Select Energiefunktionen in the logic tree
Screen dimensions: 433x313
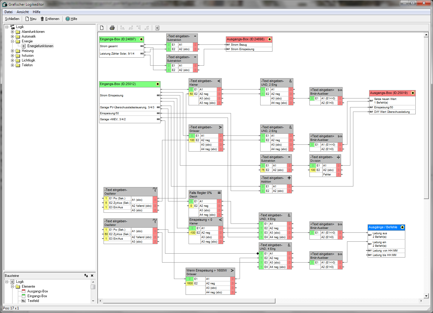[x=40, y=46]
